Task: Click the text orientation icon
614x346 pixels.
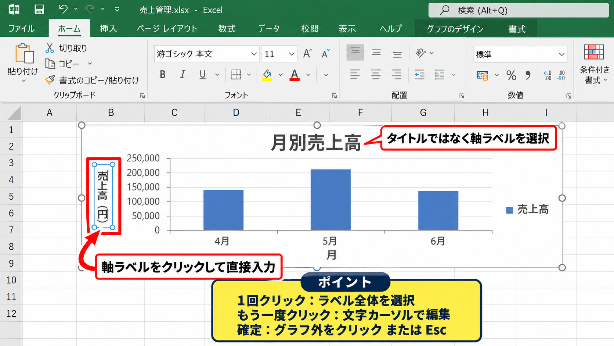Action: 420,53
